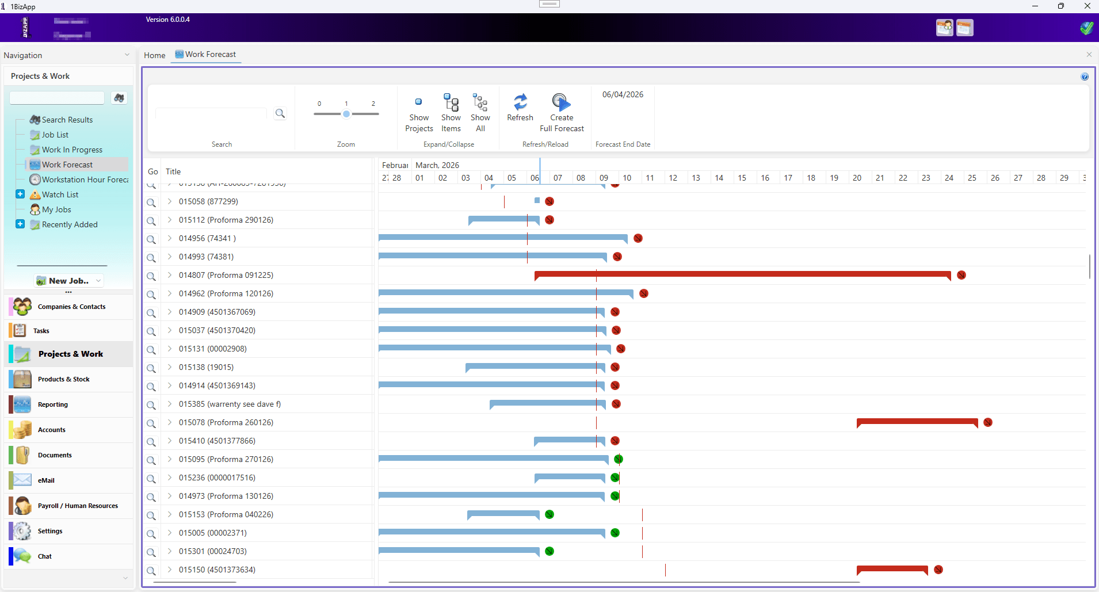The height and width of the screenshot is (592, 1099).
Task: Click the Show All expand icon
Action: [480, 102]
